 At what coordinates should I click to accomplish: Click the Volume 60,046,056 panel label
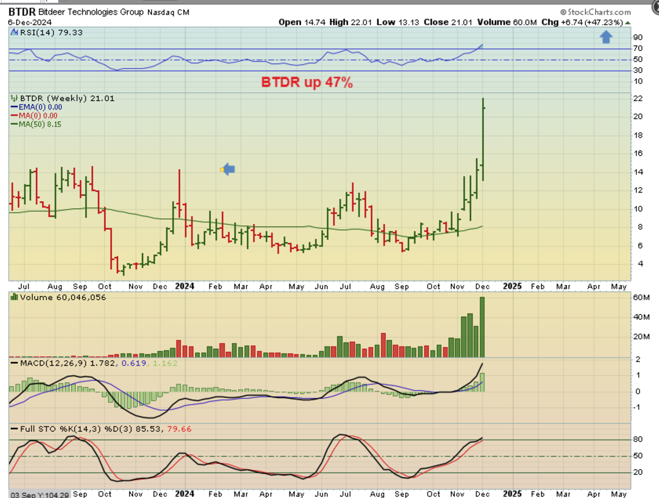[x=63, y=297]
